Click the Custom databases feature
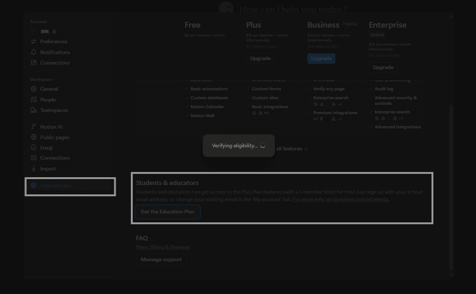Viewport: 476px width, 294px height. [x=209, y=98]
